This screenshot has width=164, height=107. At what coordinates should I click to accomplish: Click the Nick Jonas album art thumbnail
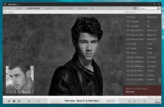coord(20,80)
